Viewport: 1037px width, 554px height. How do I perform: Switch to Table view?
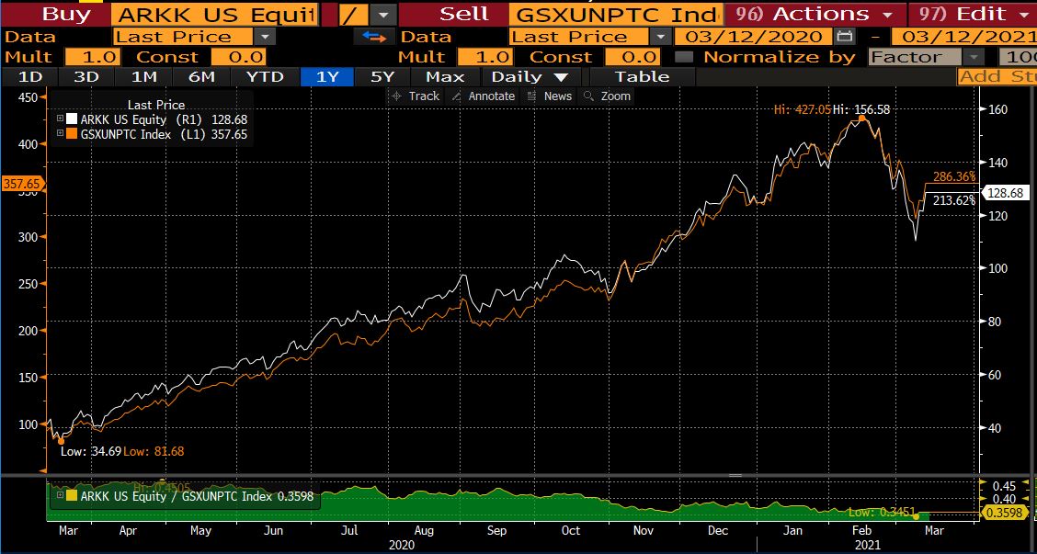(643, 76)
